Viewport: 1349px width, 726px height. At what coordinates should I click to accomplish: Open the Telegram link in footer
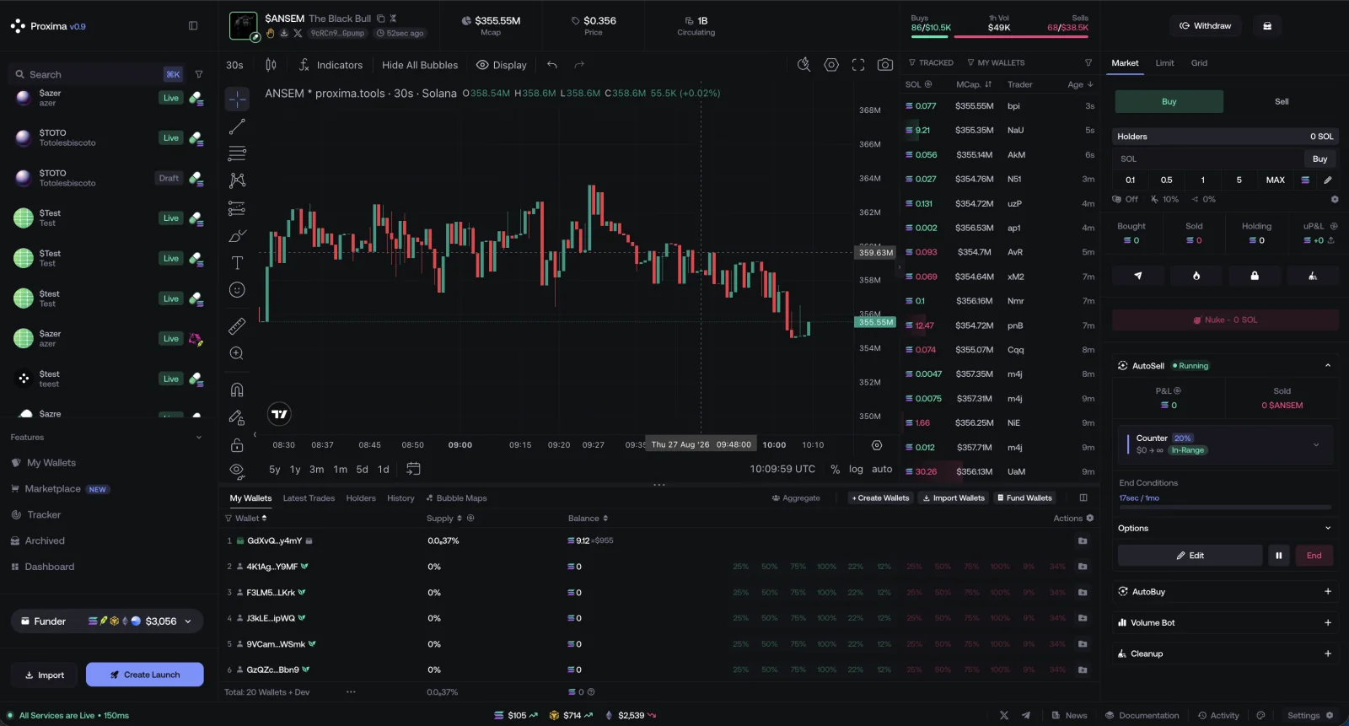pos(1026,716)
